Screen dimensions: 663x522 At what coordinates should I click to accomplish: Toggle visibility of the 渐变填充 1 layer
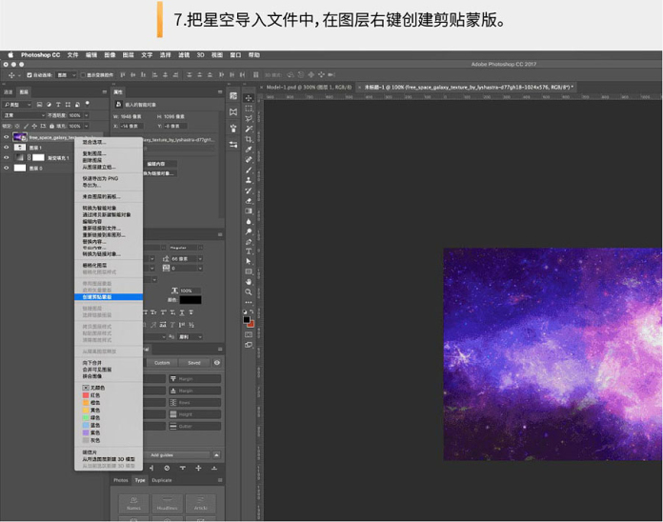7,157
